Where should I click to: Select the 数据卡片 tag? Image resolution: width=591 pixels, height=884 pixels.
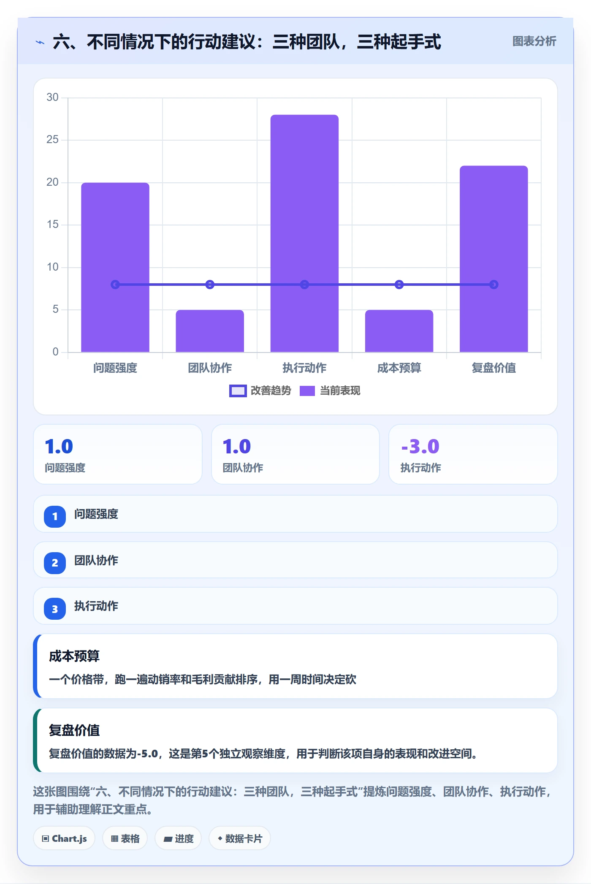tap(239, 838)
